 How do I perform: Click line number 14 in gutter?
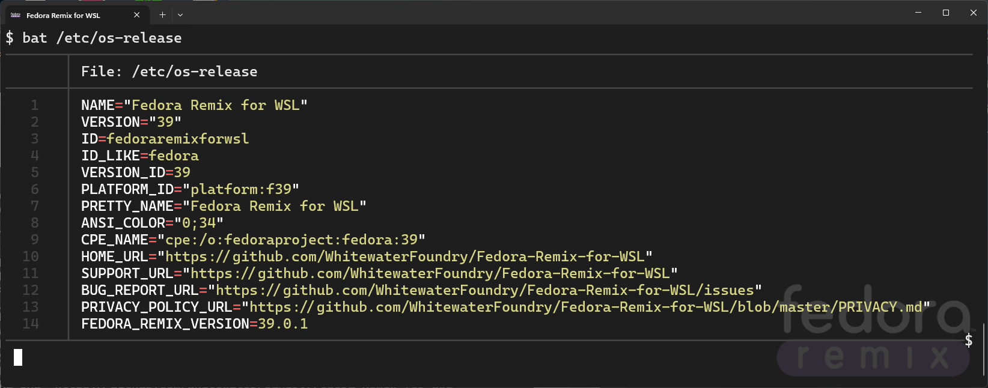point(31,324)
